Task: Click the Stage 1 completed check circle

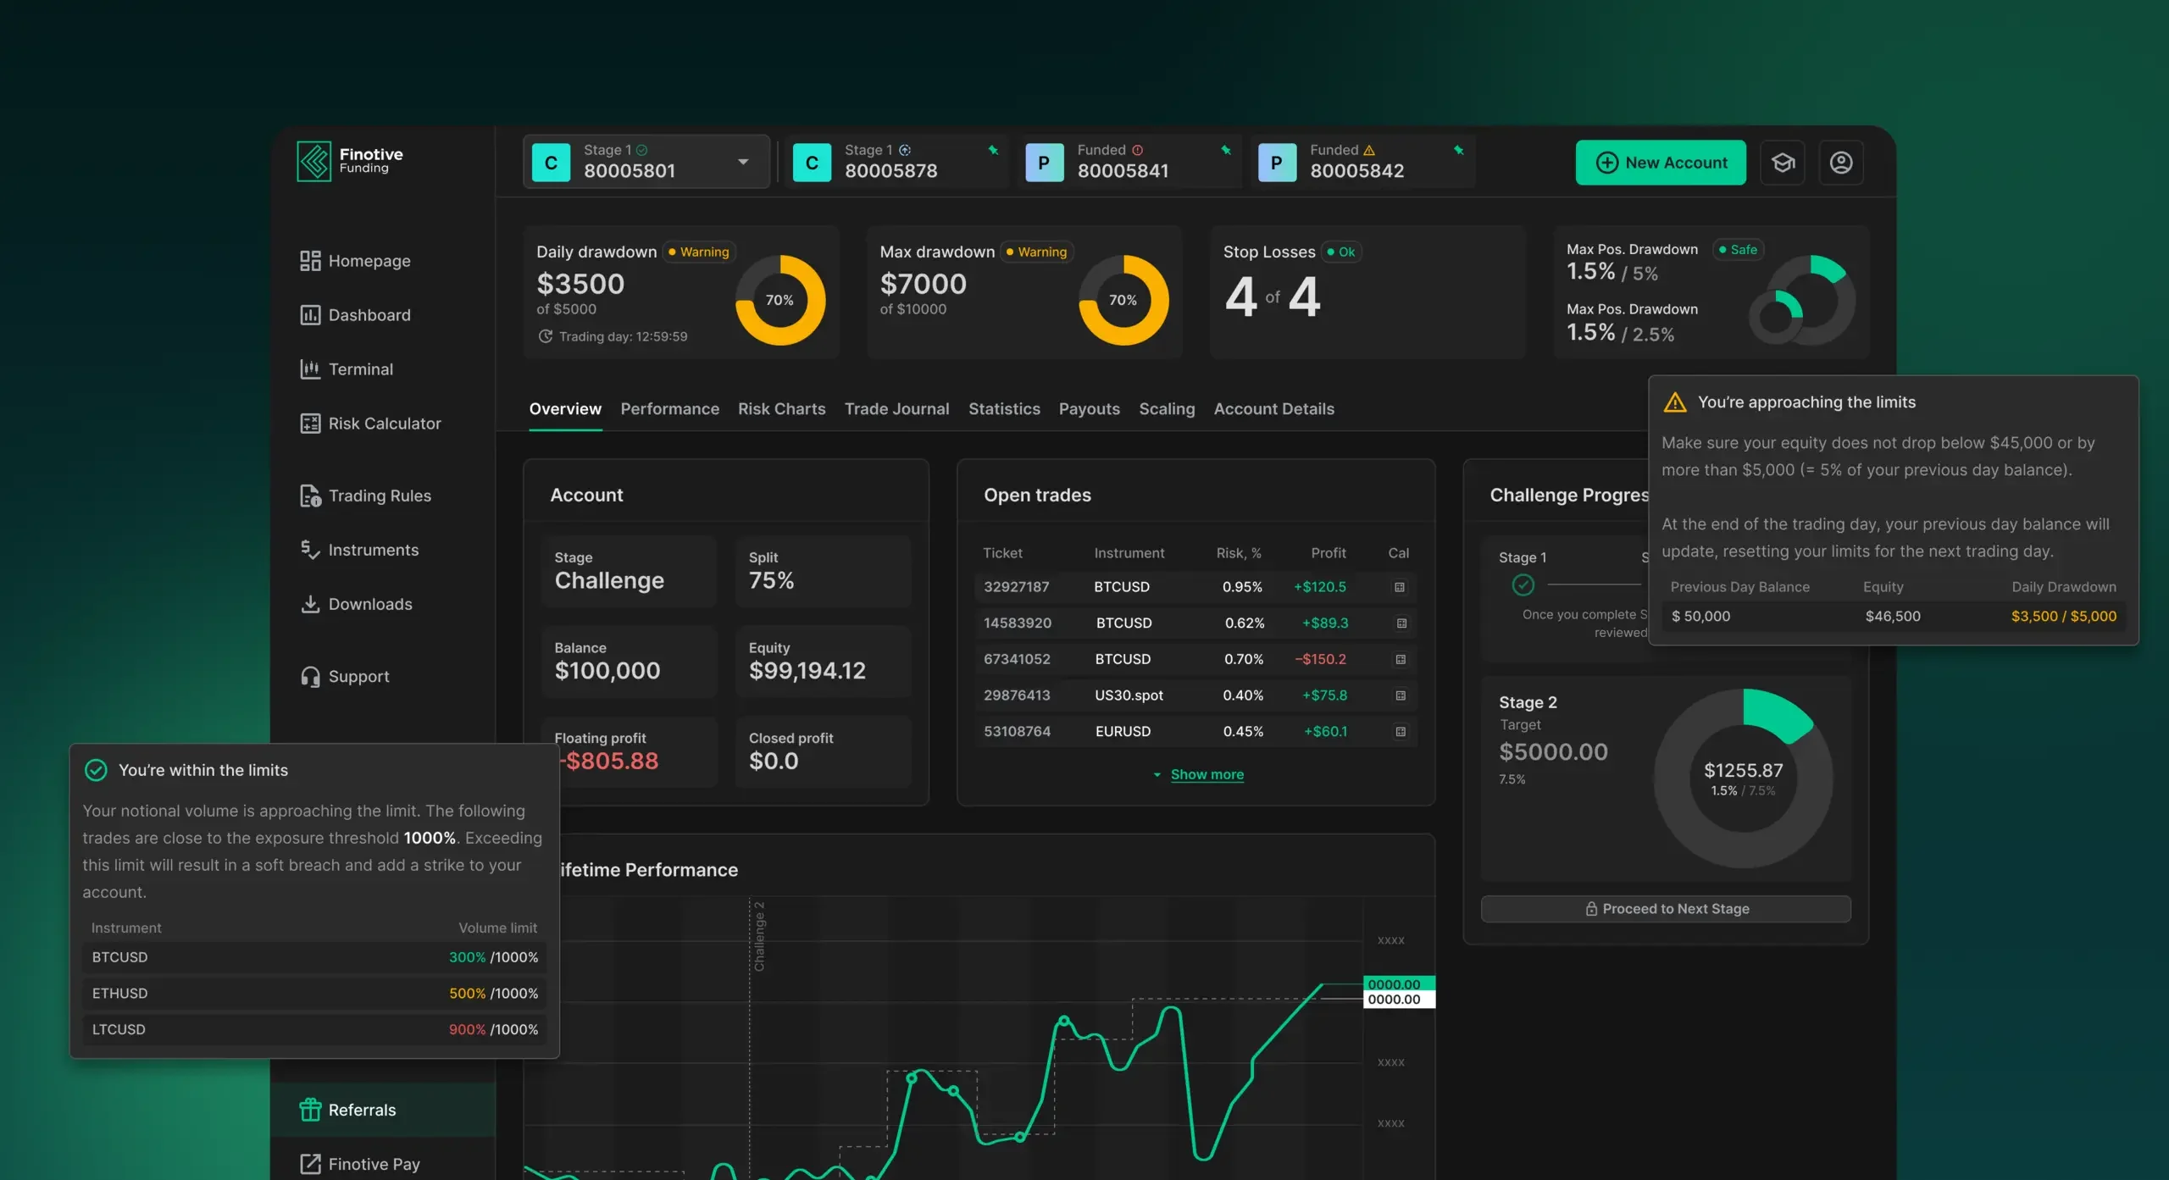Action: click(x=1523, y=584)
